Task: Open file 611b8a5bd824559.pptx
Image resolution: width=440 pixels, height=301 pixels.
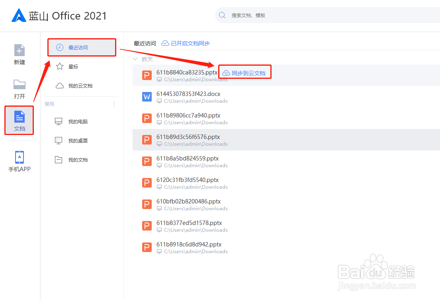Action: tap(188, 158)
